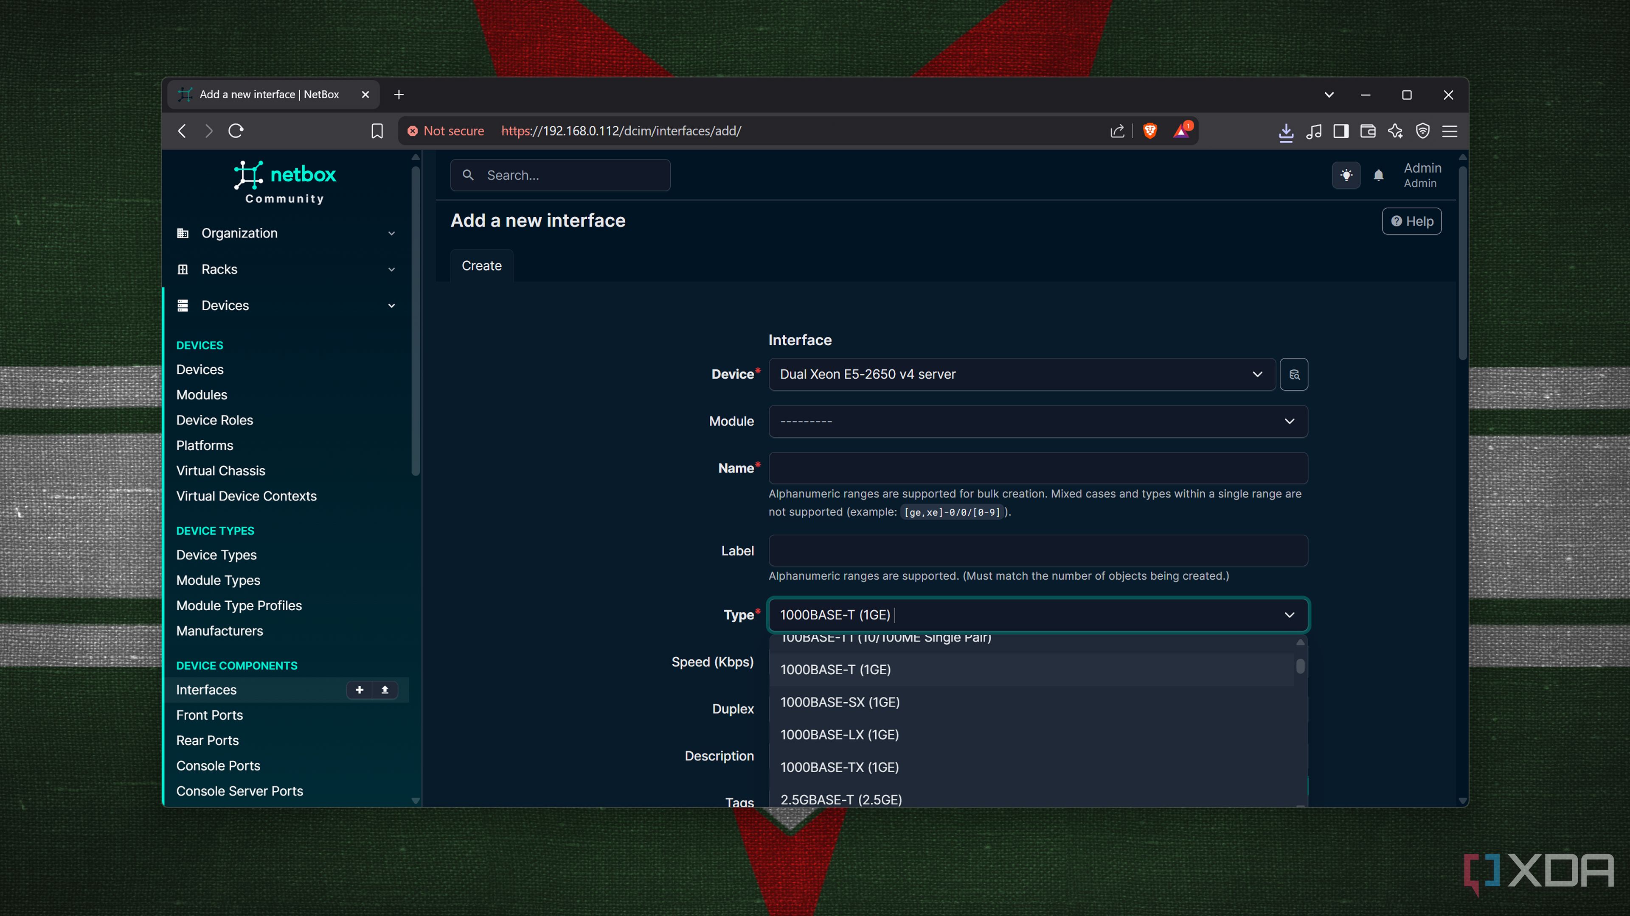1630x916 pixels.
Task: Select 1000BASE-SX (1GE) from the type list
Action: 840,702
